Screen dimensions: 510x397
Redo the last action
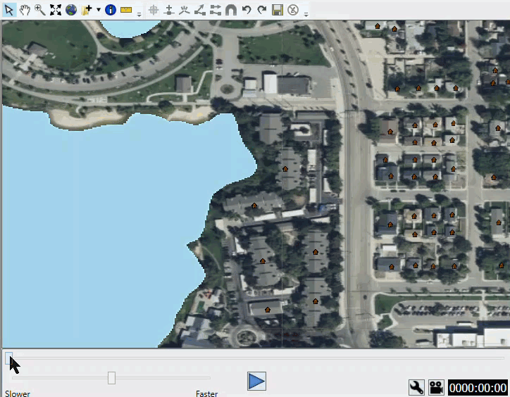tap(262, 10)
